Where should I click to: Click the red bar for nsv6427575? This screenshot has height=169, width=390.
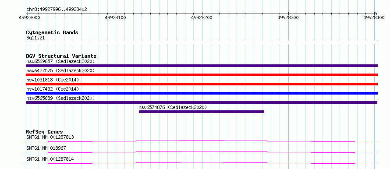(x=202, y=75)
